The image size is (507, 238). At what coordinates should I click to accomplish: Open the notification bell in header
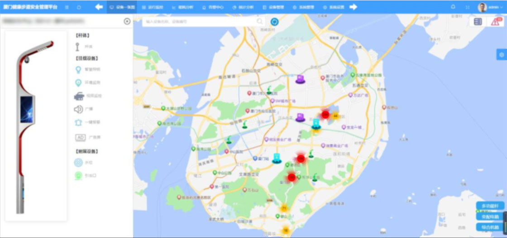point(453,7)
